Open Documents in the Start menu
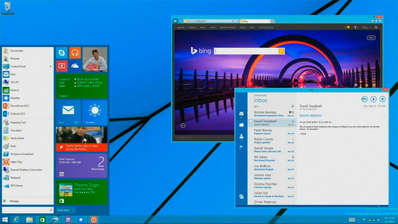This screenshot has height=224, width=398. click(28, 51)
